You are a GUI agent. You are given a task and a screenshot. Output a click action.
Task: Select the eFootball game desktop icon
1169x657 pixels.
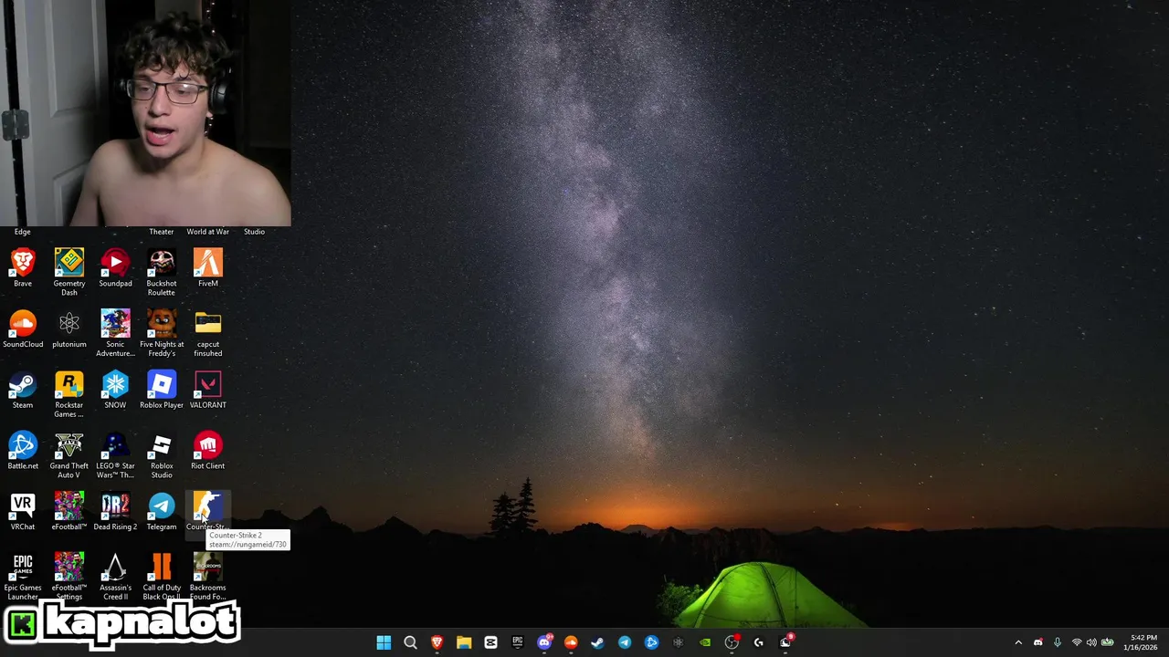tap(69, 512)
